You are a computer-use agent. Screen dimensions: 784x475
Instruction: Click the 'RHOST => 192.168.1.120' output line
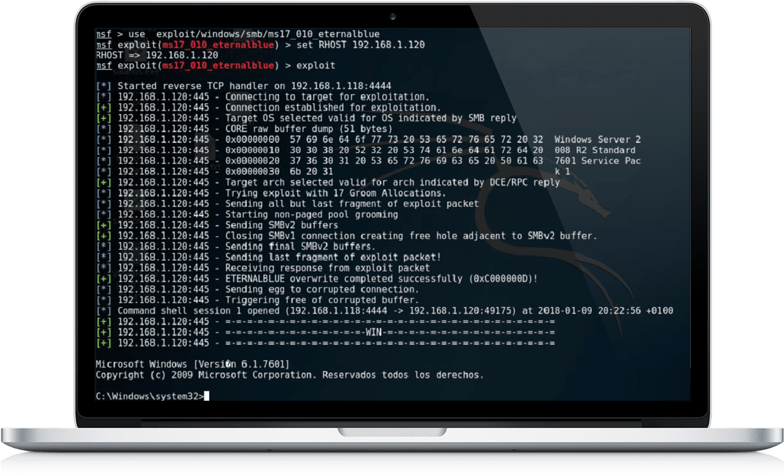(157, 55)
